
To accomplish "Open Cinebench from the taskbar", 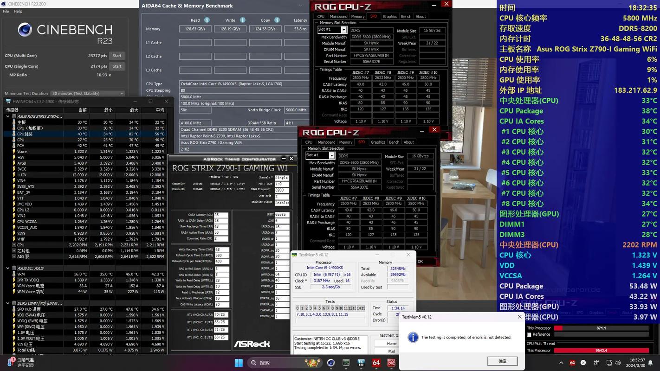I will pyautogui.click(x=330, y=363).
